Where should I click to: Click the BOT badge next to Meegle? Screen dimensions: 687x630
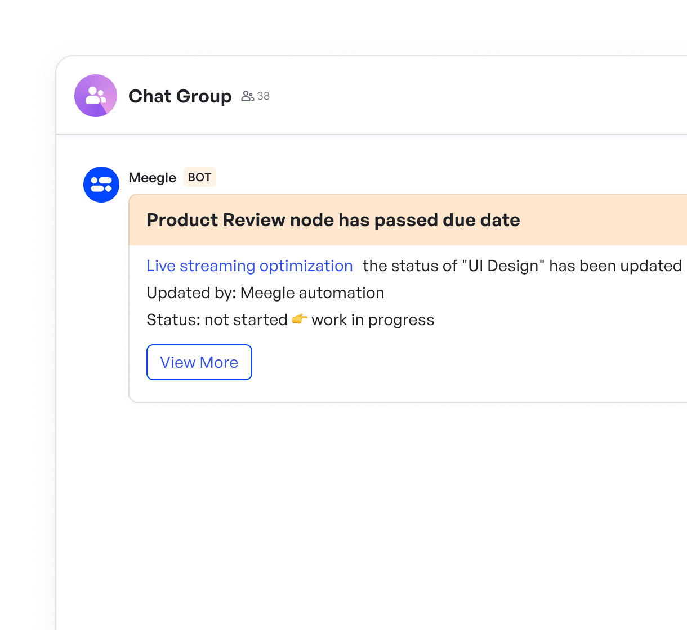click(x=199, y=177)
